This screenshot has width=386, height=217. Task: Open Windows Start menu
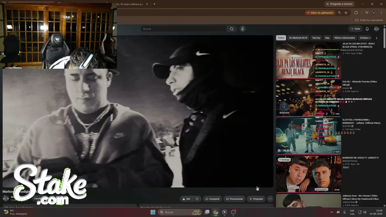153,212
